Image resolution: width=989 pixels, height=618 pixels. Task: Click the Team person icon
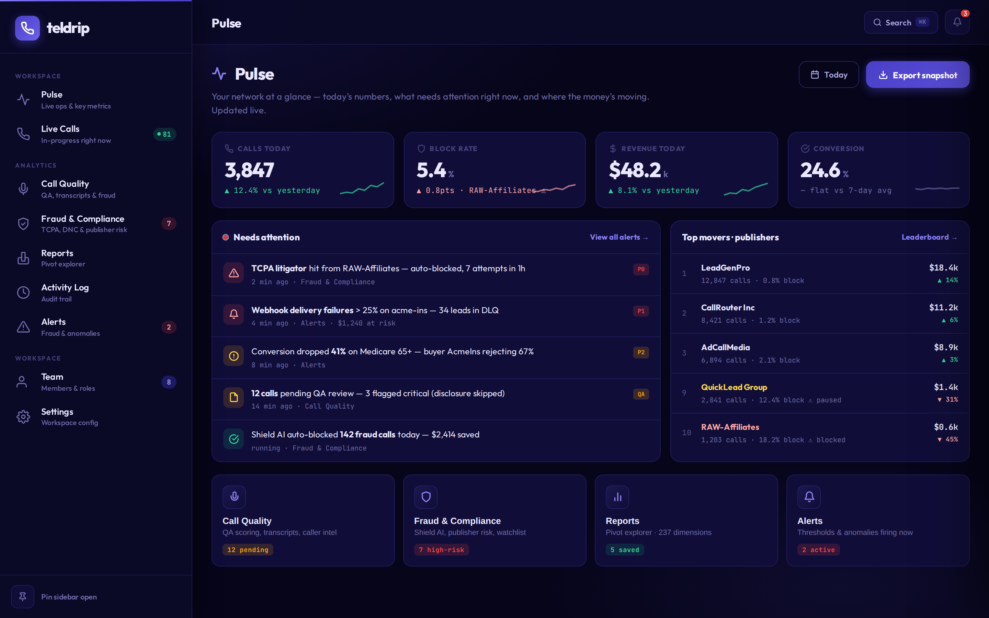click(x=22, y=382)
